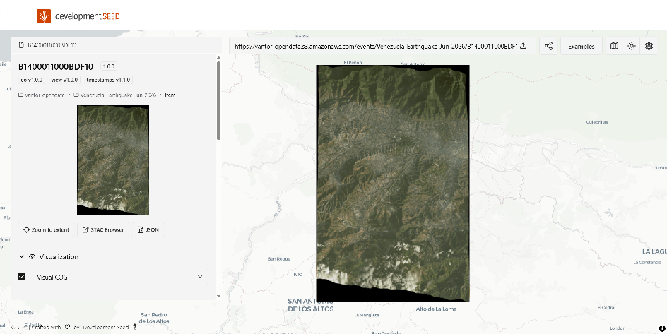667x334 pixels.
Task: Select the Visual COG asset label
Action: click(x=52, y=277)
